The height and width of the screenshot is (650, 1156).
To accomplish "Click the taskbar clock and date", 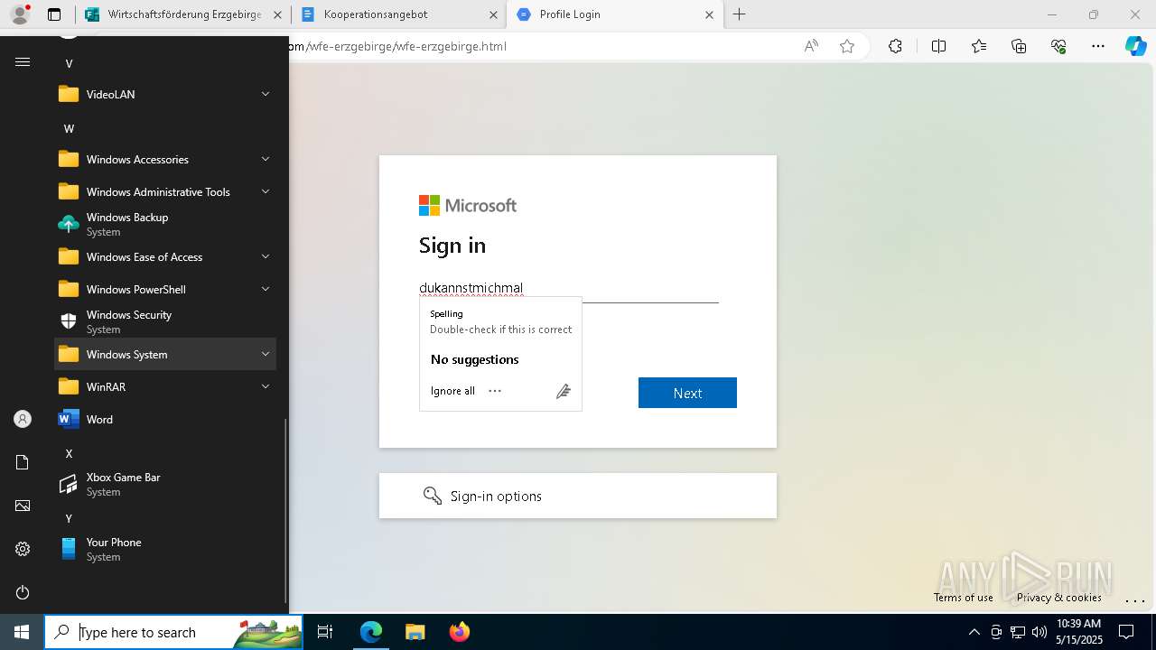I will (1079, 632).
